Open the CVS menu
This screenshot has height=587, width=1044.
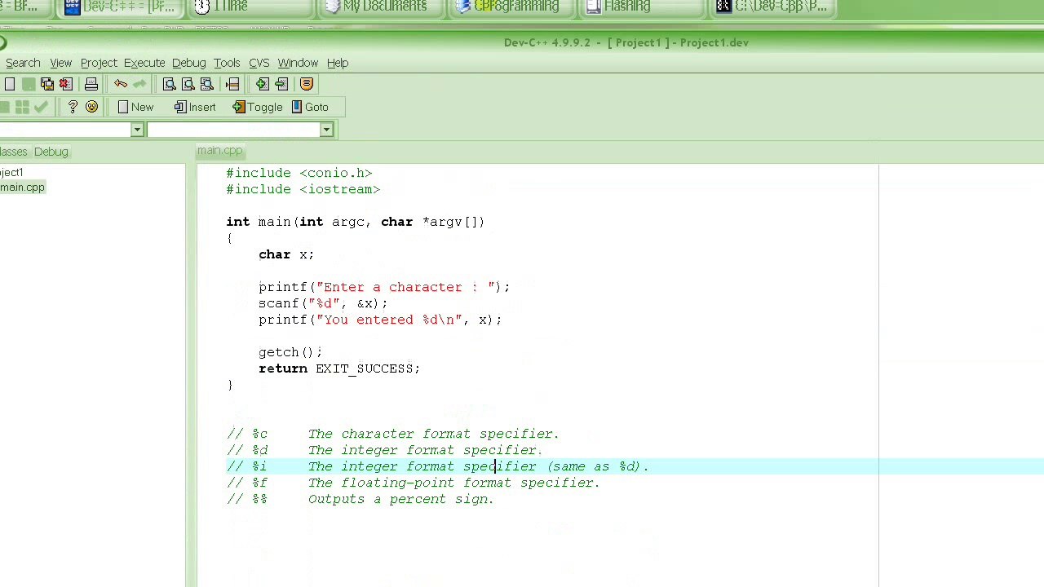(x=259, y=63)
